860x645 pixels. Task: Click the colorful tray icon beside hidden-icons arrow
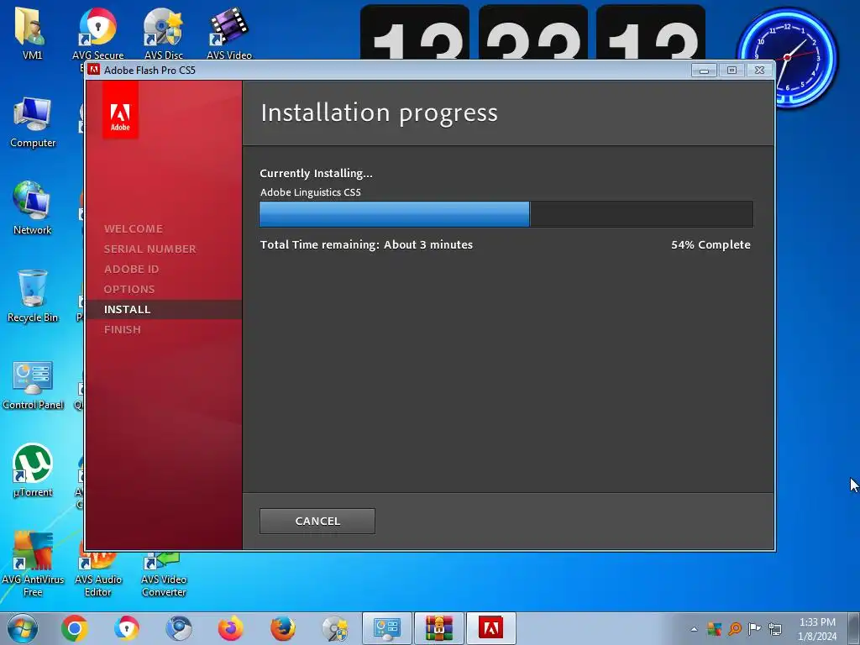tap(714, 628)
